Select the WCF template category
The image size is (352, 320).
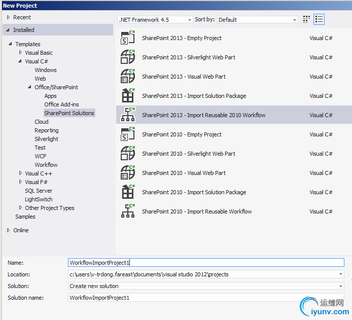click(41, 156)
